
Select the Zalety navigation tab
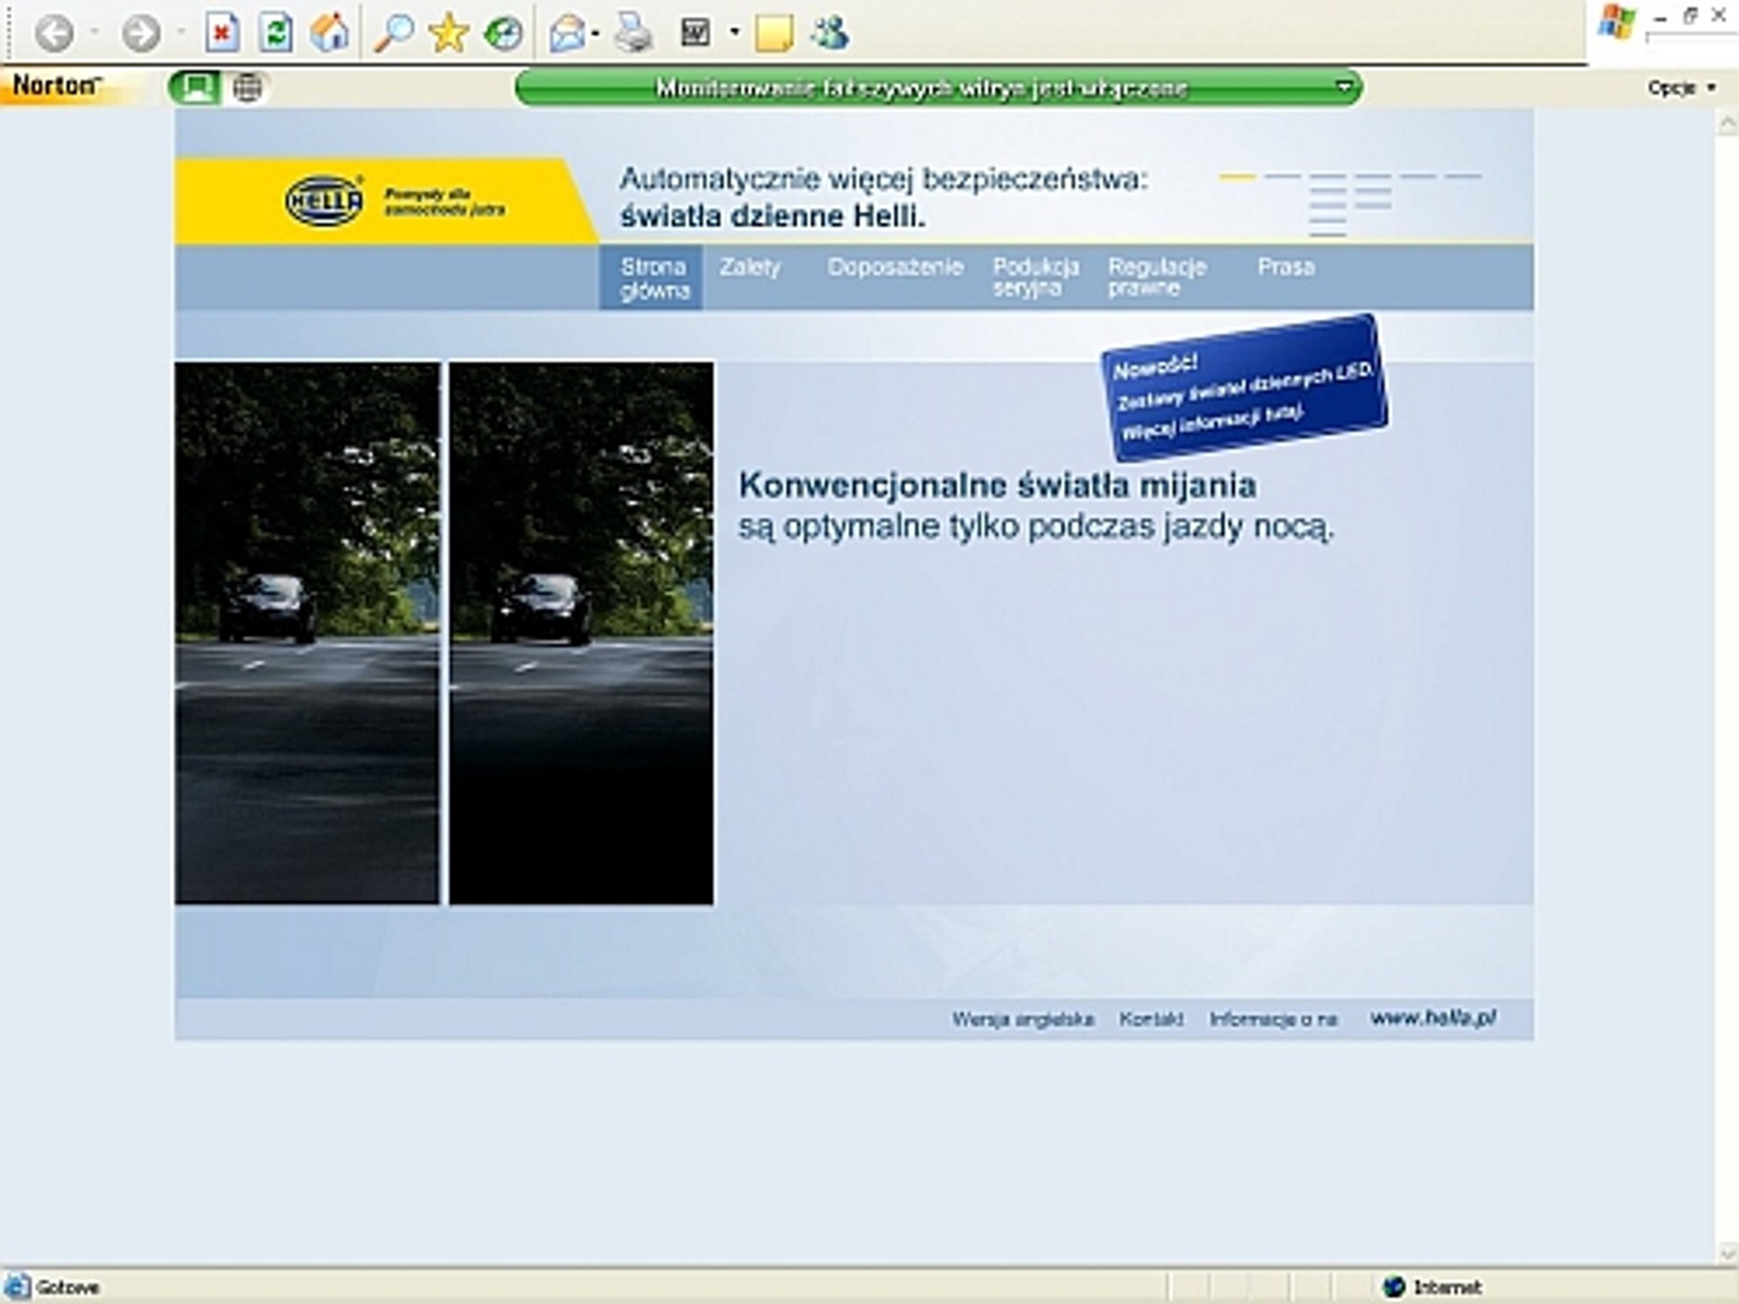[x=750, y=267]
